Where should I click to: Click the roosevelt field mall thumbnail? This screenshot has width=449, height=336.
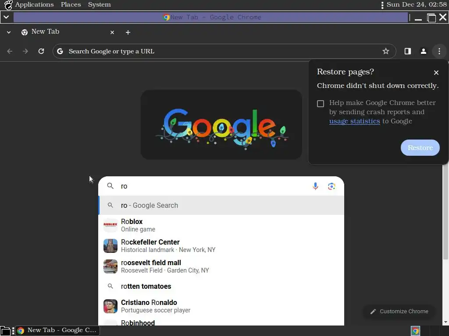click(x=110, y=266)
